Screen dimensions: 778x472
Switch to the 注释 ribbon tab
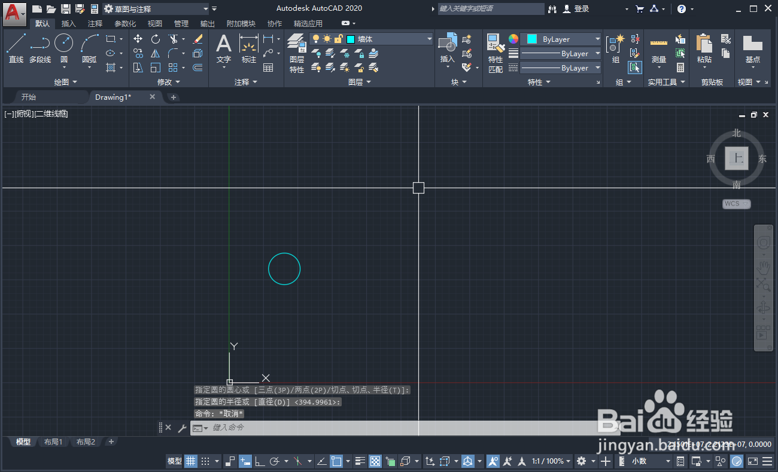pos(95,24)
